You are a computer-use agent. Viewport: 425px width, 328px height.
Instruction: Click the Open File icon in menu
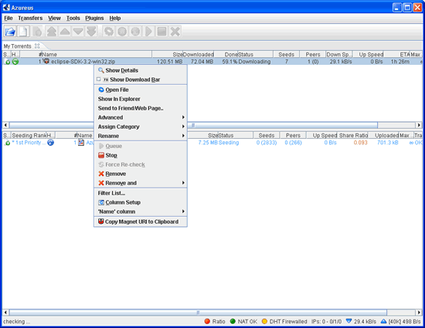[x=101, y=90]
